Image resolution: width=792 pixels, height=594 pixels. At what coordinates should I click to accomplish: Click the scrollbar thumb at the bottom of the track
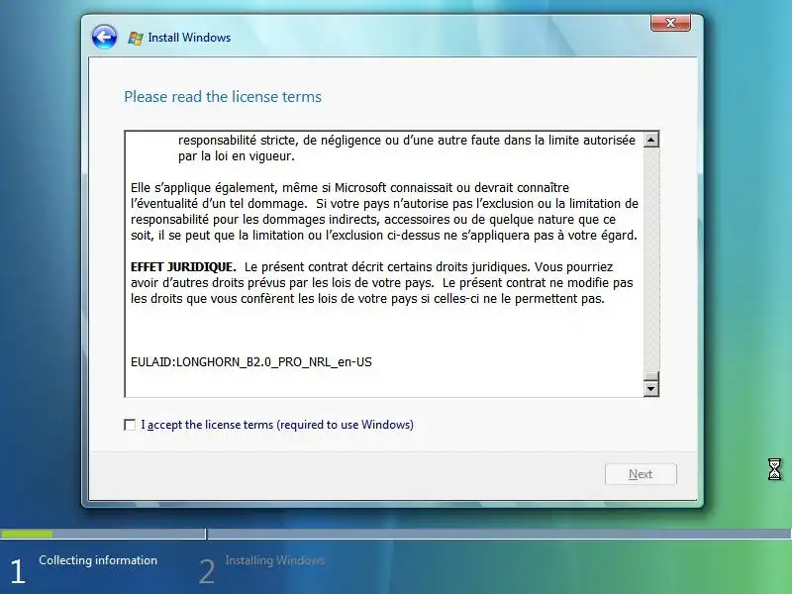[651, 376]
